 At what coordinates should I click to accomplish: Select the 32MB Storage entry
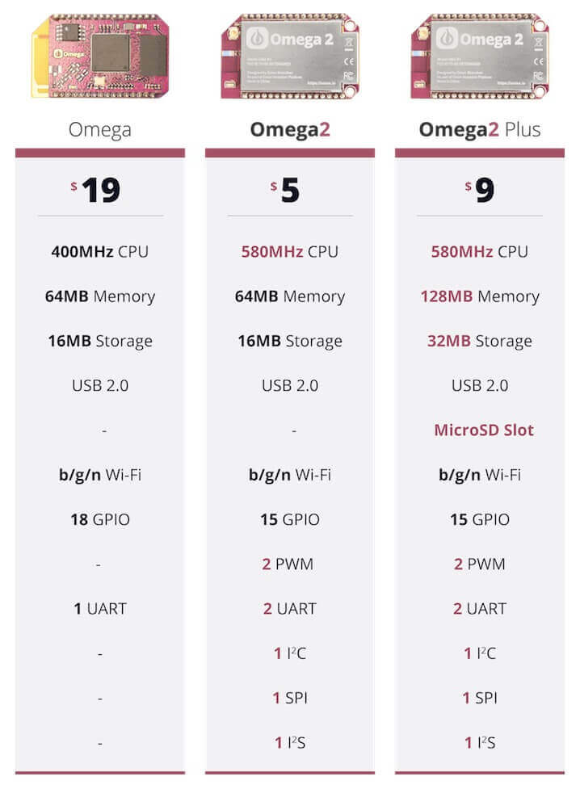coord(480,341)
